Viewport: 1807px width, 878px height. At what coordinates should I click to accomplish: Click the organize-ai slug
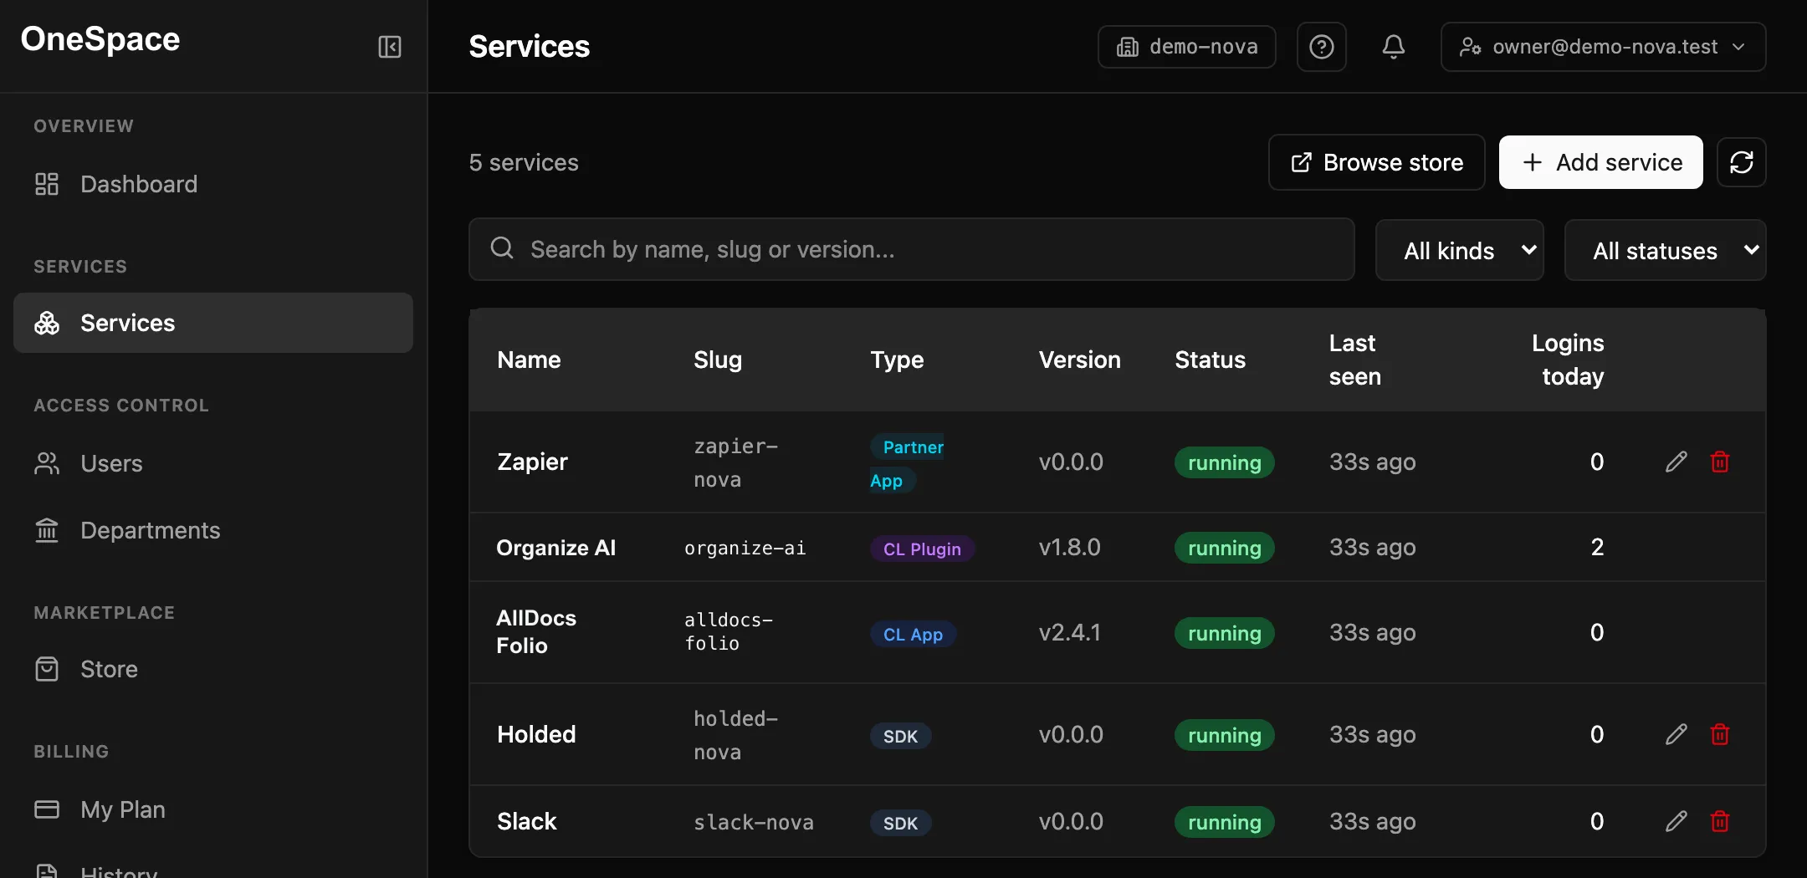(745, 548)
